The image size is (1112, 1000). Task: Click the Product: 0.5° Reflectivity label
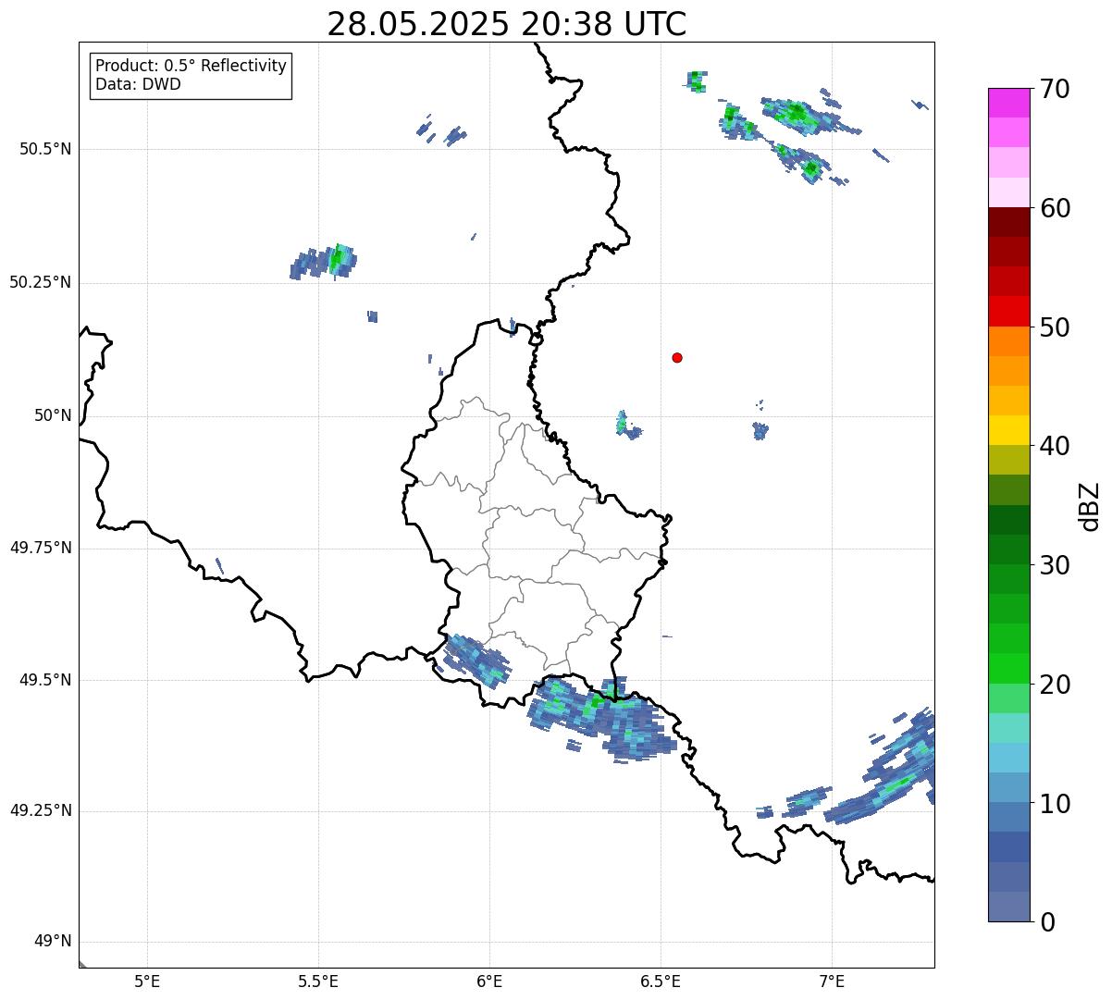click(x=191, y=67)
